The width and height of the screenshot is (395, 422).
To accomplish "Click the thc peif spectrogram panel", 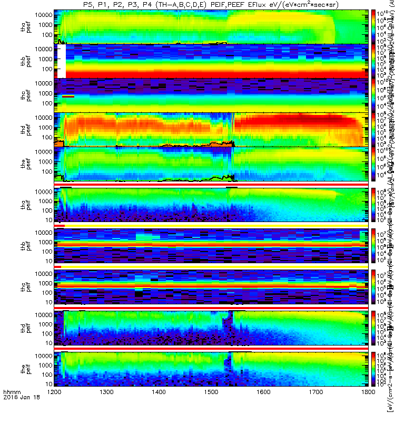I will click(211, 287).
